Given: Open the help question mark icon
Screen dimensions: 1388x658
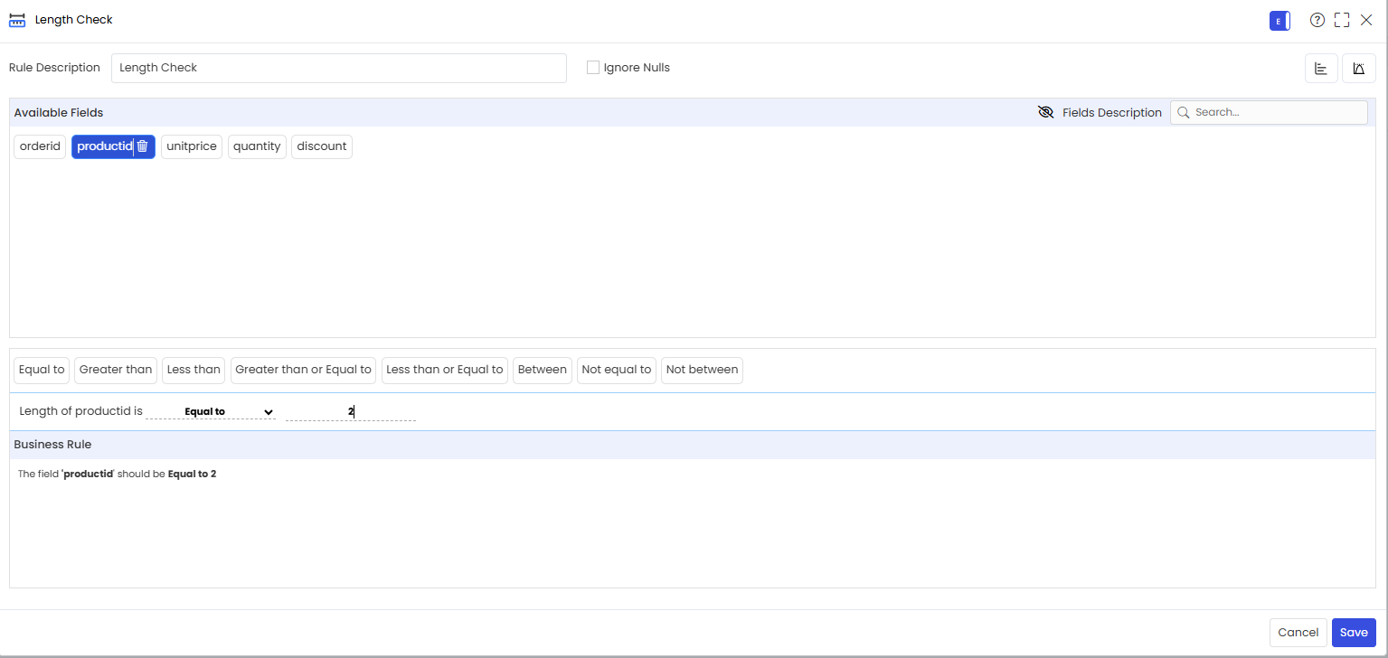Looking at the screenshot, I should coord(1317,20).
